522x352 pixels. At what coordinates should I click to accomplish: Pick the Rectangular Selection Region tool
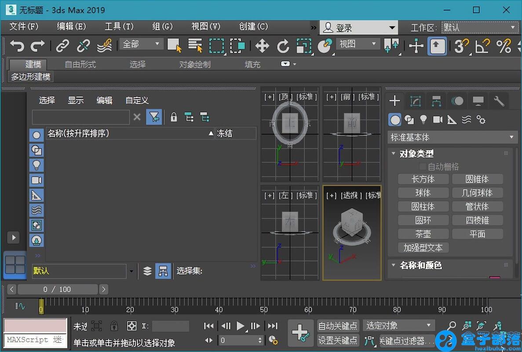[216, 46]
